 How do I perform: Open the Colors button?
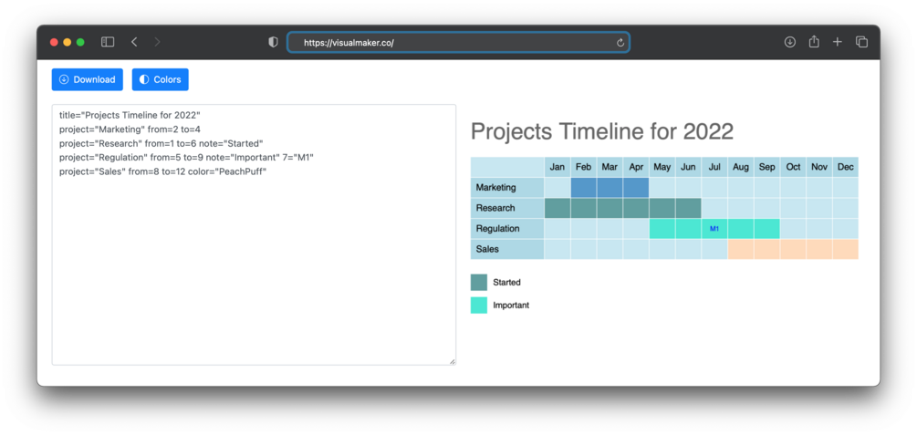[x=160, y=79]
